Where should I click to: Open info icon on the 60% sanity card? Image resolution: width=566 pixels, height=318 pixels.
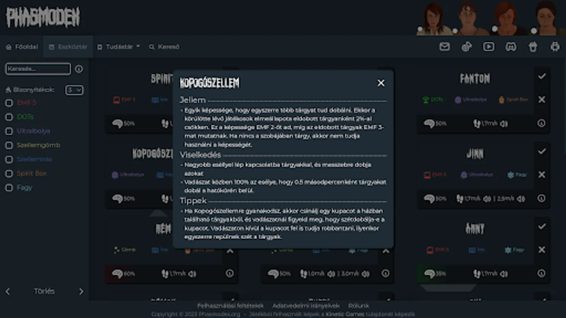pyautogui.click(x=230, y=273)
